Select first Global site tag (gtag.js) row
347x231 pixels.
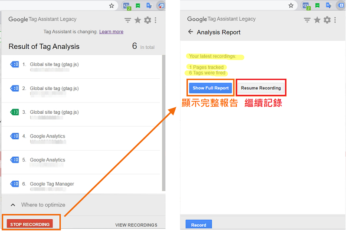[81, 67]
